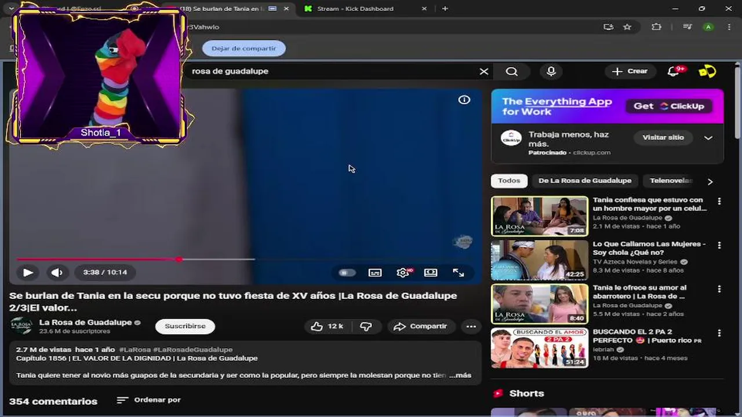Click the Get ClickUp ad button
The width and height of the screenshot is (742, 417).
coord(669,106)
